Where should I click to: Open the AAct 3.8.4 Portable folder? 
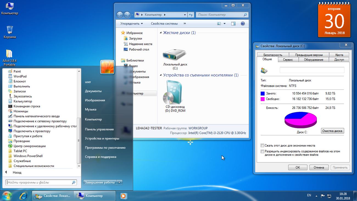[x=9, y=54]
